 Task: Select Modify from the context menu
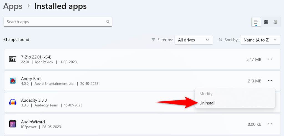[206, 94]
